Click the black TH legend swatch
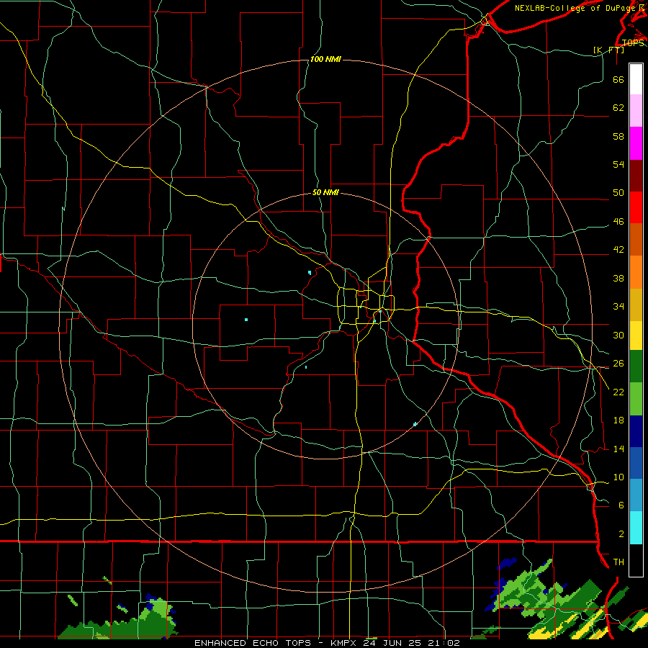This screenshot has width=648, height=648. [636, 560]
